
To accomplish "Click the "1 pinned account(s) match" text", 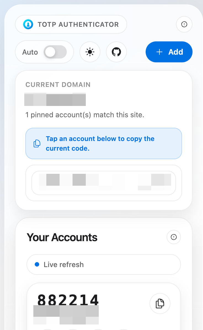I will (x=85, y=115).
